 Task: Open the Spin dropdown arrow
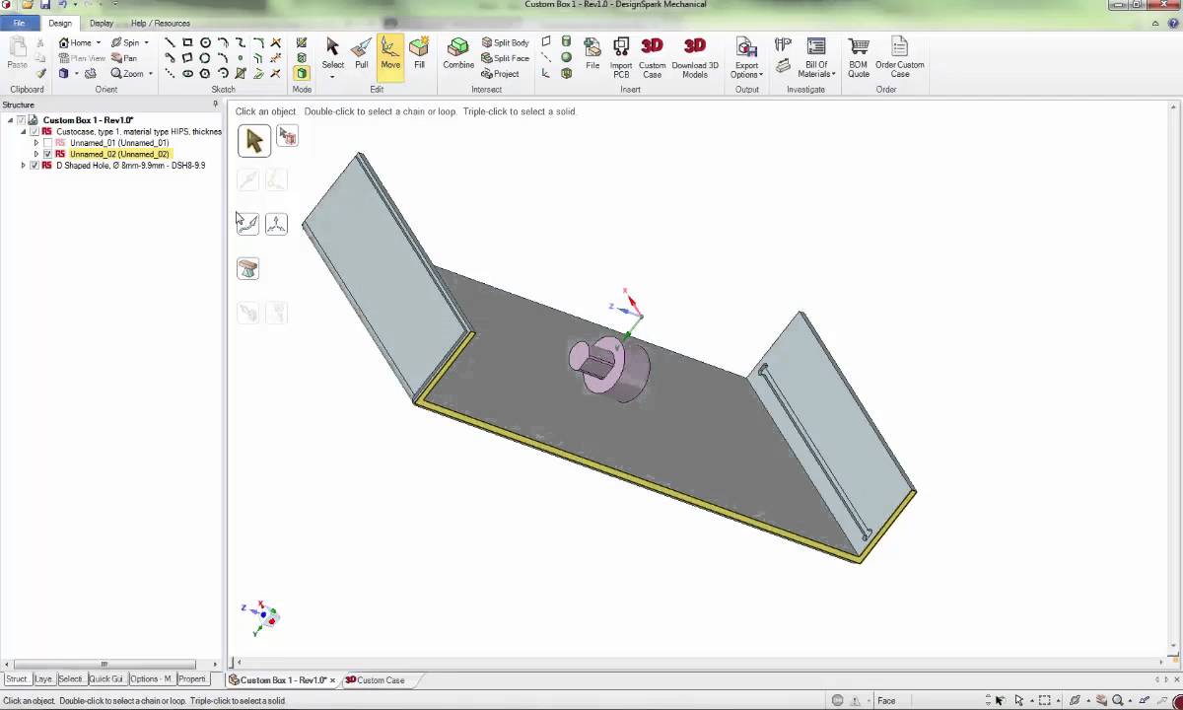click(x=147, y=43)
